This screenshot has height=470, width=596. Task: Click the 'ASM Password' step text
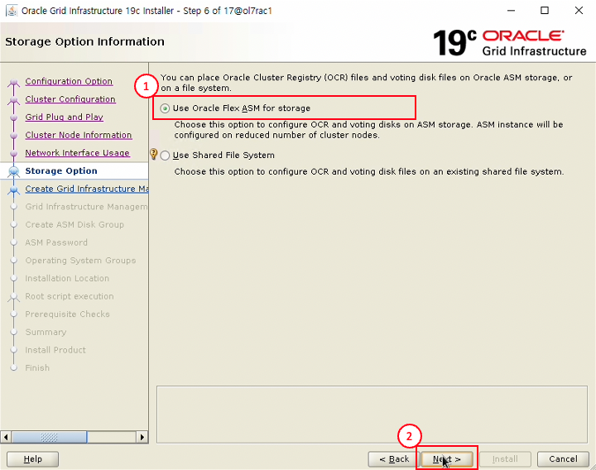(56, 242)
